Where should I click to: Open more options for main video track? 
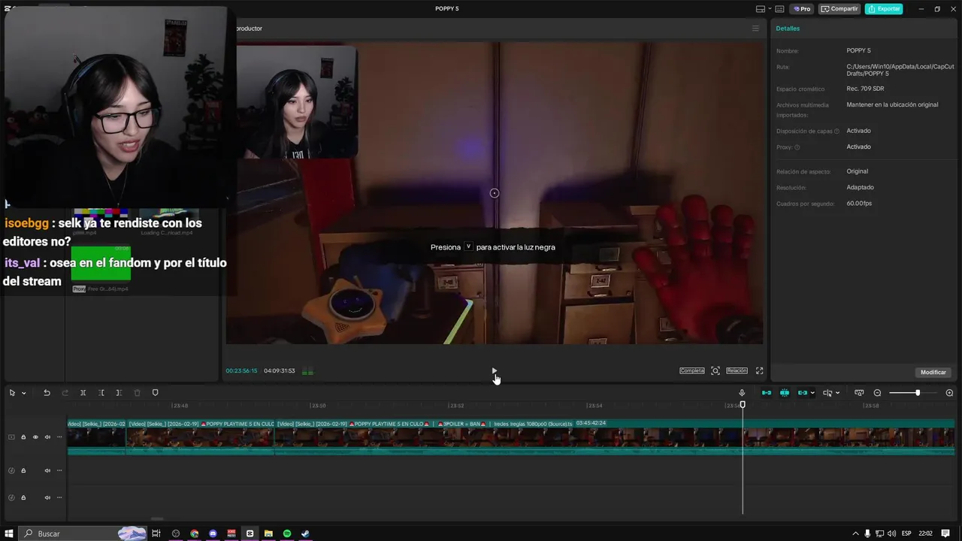(x=59, y=437)
